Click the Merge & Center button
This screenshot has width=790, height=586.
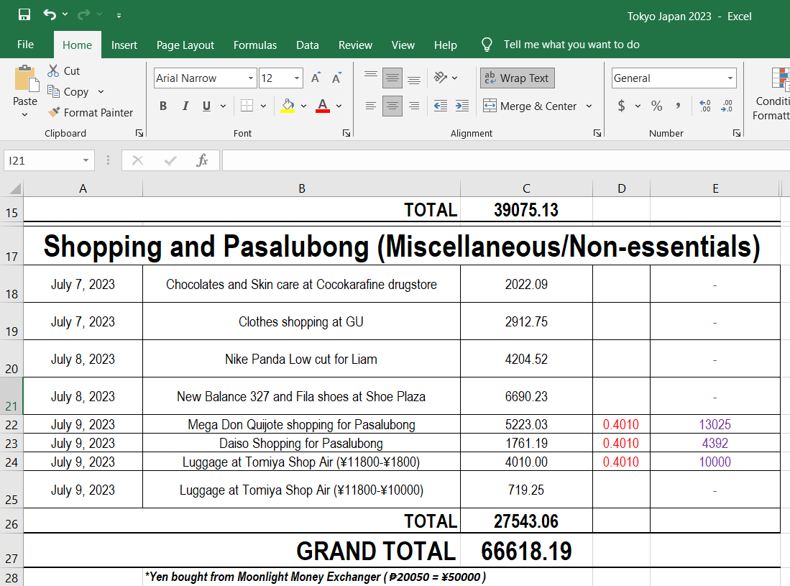click(531, 106)
